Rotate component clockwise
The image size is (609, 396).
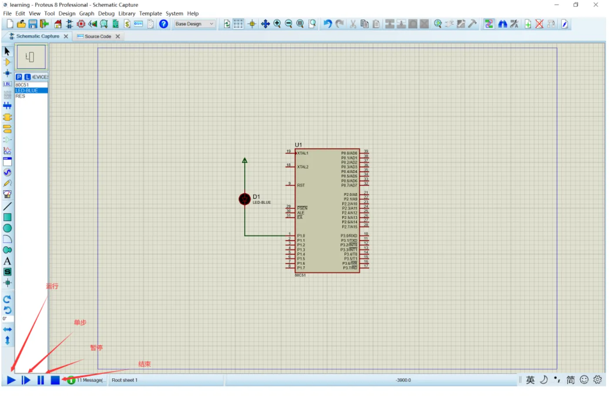tap(7, 299)
